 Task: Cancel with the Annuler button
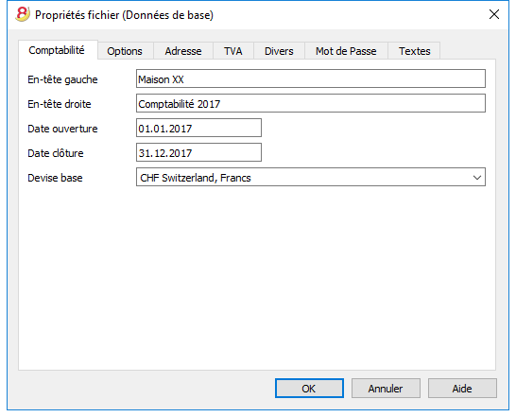coord(386,389)
